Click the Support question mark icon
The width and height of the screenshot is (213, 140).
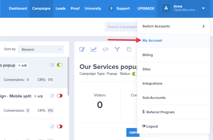tap(111, 9)
